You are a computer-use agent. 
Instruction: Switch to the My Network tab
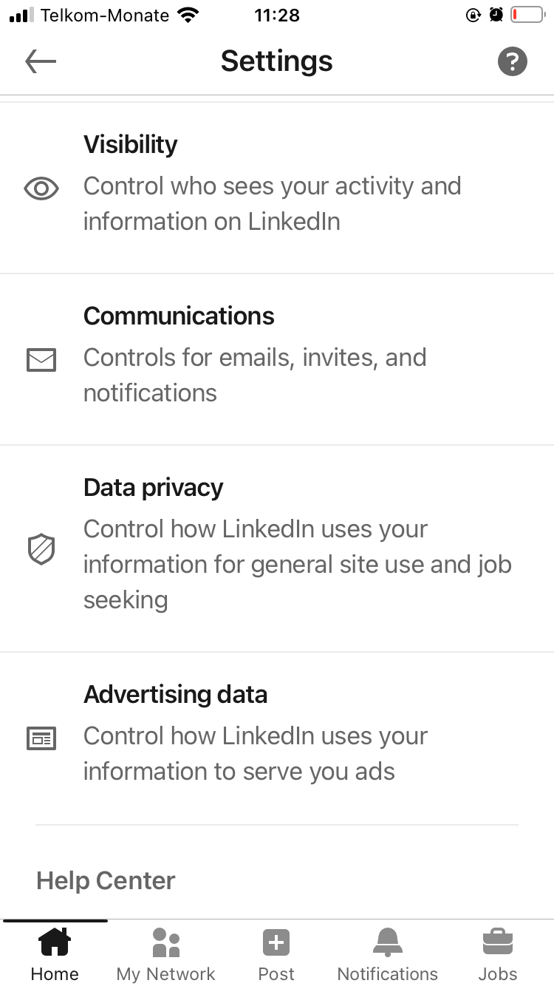165,953
